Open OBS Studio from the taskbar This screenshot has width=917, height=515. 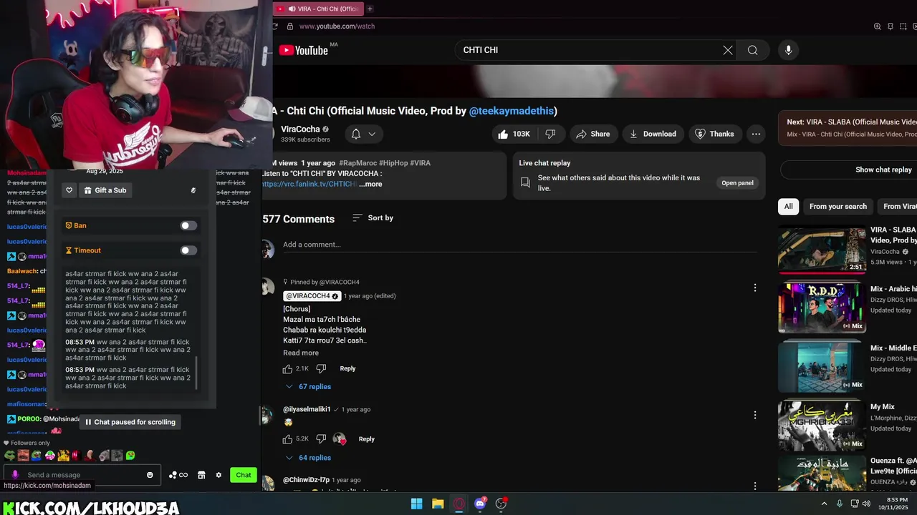tap(501, 504)
